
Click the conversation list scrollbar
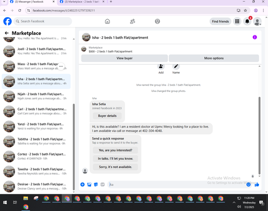[x=74, y=147]
